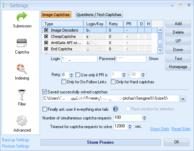
Task: Switch to Questions / Text Captchas tab
Action: [99, 15]
